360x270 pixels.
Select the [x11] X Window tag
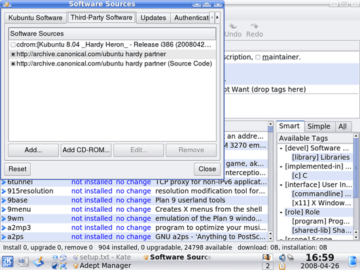click(x=321, y=203)
